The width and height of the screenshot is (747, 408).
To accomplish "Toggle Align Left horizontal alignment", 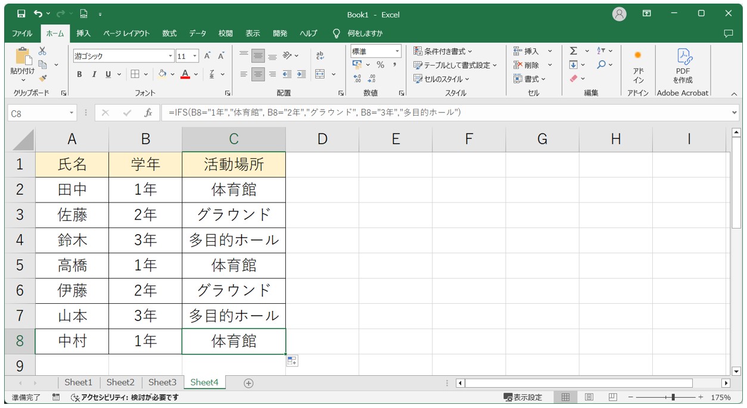I will [x=244, y=74].
